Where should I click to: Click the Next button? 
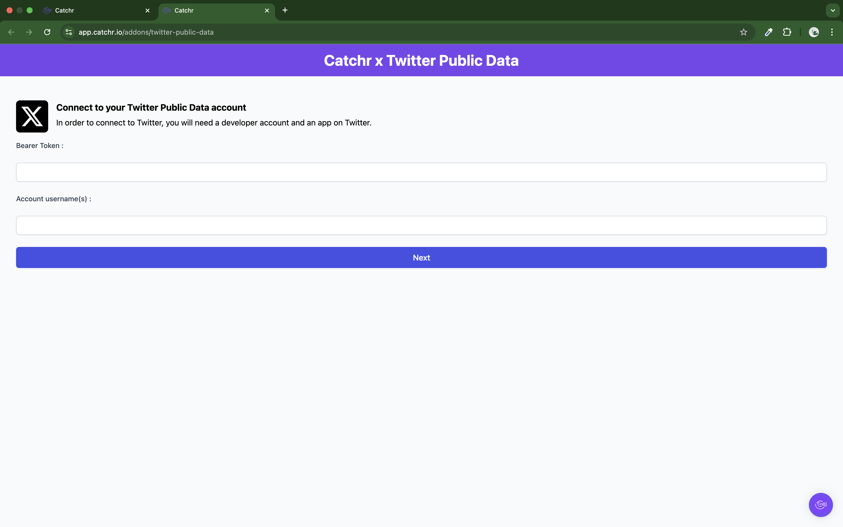click(421, 257)
